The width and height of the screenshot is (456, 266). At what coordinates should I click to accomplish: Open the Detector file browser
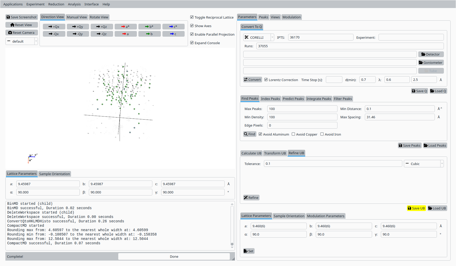pyautogui.click(x=431, y=54)
